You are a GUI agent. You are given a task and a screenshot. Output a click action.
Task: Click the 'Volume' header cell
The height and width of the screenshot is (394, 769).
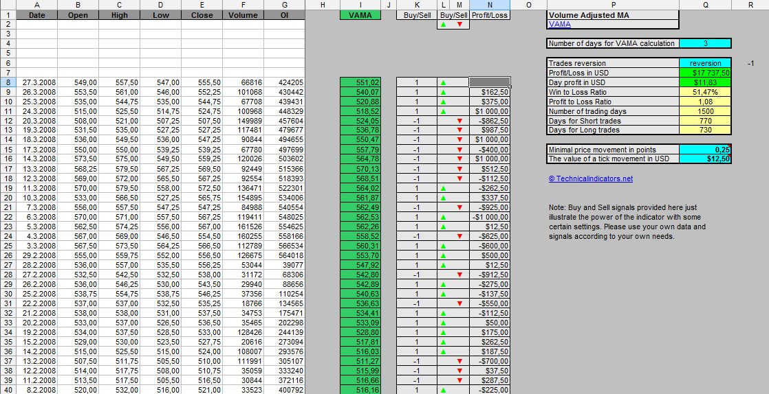coord(243,15)
